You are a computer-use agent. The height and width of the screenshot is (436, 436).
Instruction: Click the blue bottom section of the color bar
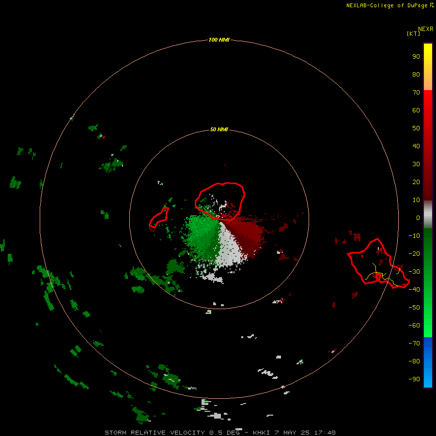pos(428,362)
